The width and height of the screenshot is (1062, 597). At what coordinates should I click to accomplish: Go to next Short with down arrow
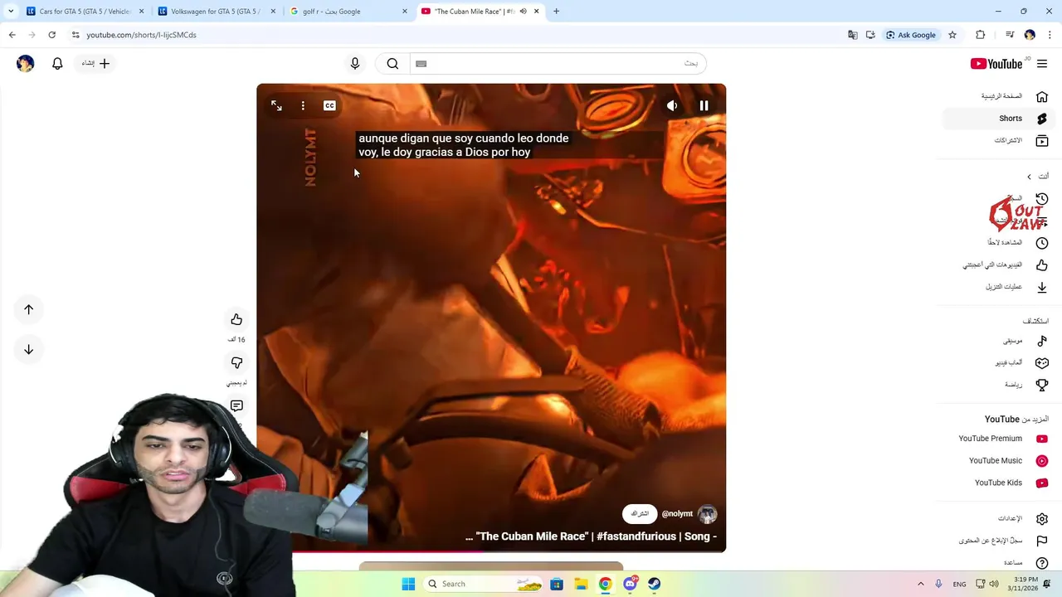28,349
